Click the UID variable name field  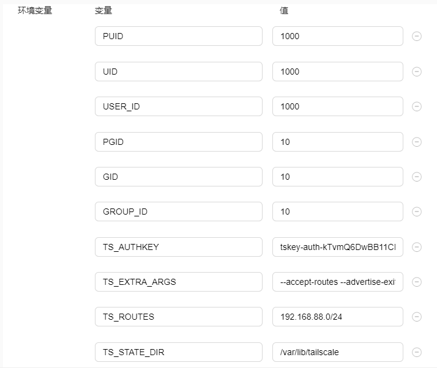tap(178, 72)
